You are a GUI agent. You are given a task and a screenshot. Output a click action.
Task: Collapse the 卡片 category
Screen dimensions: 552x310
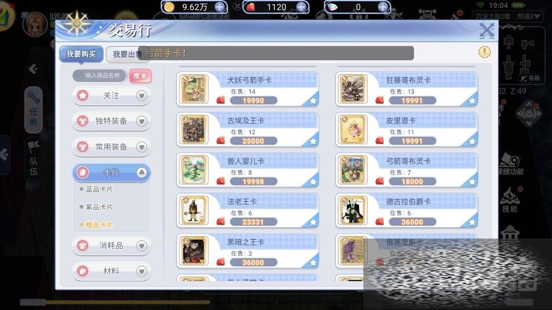click(x=111, y=173)
